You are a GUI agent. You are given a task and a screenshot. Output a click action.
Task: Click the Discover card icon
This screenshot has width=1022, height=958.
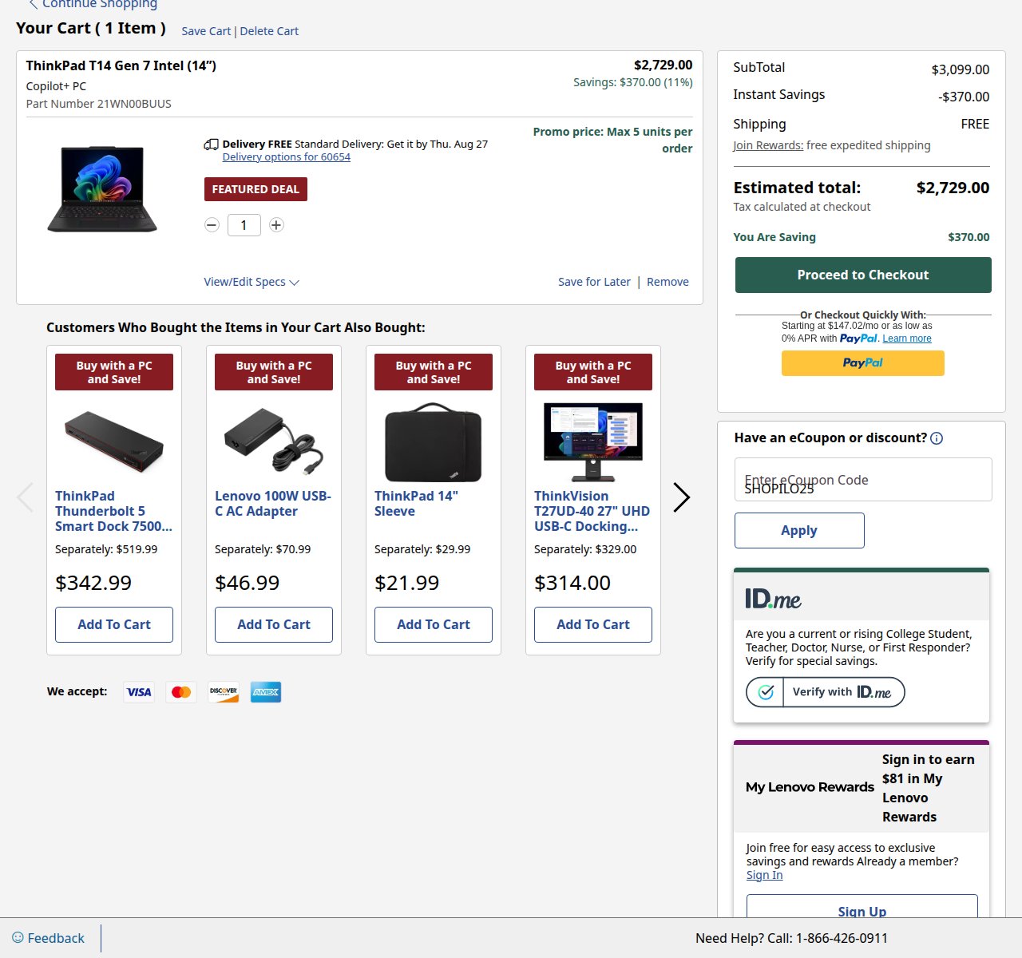pyautogui.click(x=224, y=692)
